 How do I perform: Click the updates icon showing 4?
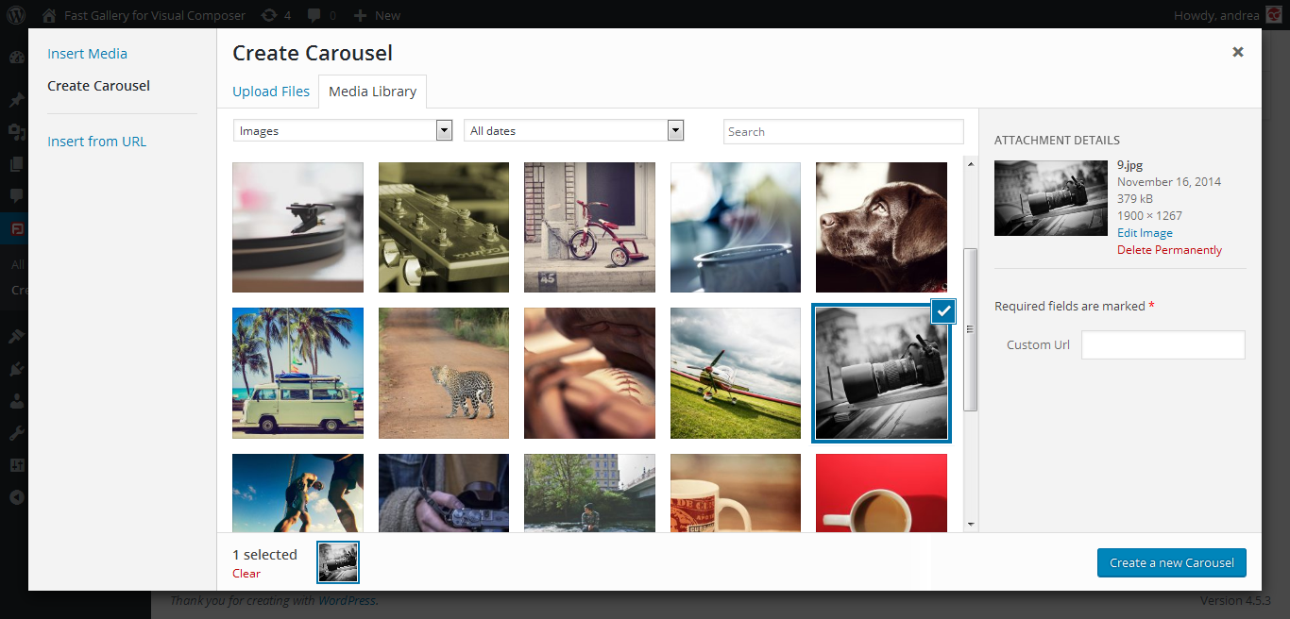click(x=269, y=15)
